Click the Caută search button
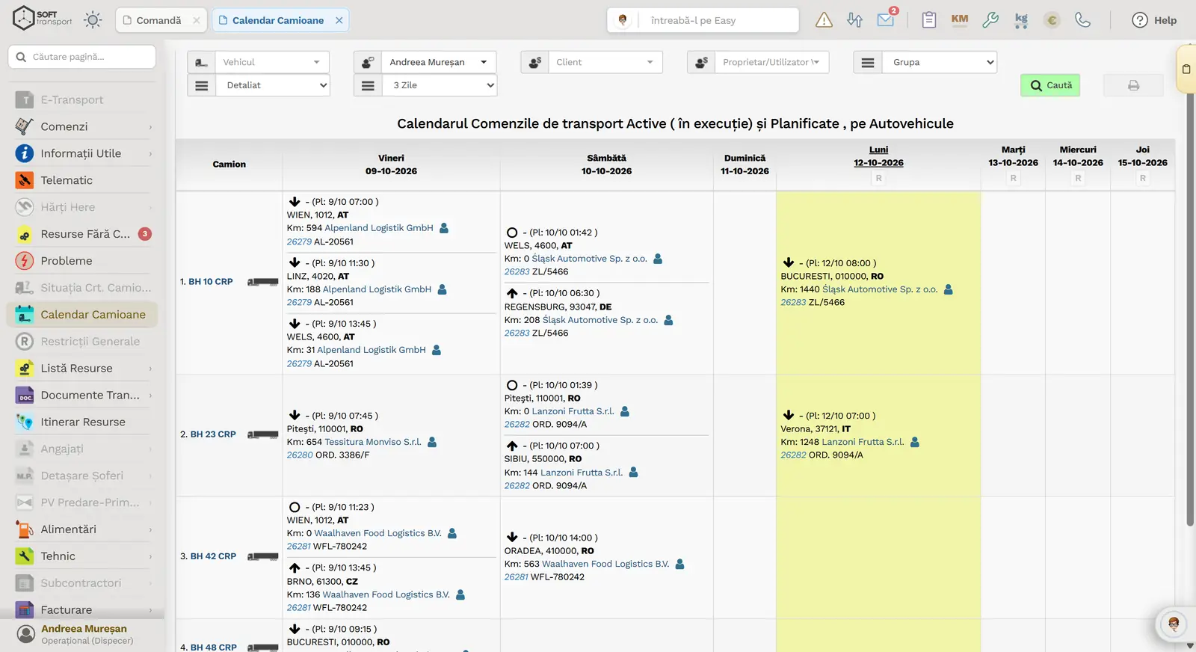 tap(1050, 85)
